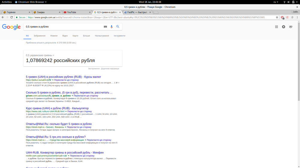Bookmark this page with the star icon
The width and height of the screenshot is (300, 168).
click(277, 17)
